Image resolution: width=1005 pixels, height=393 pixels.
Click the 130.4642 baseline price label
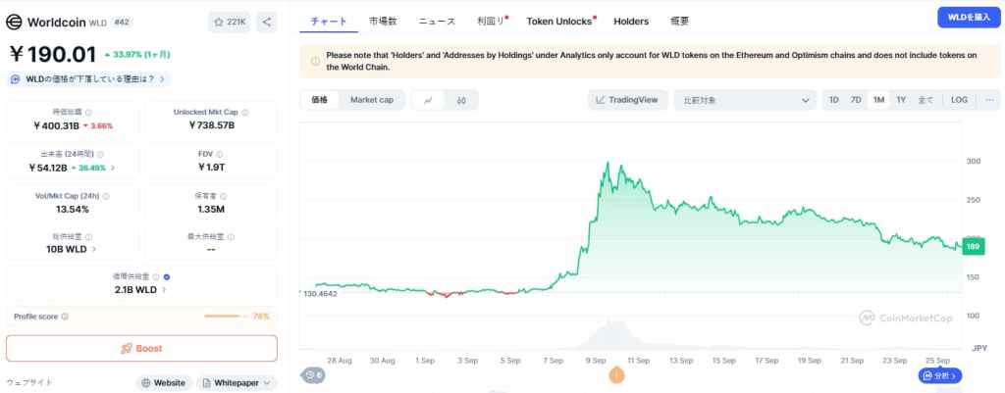[x=319, y=293]
